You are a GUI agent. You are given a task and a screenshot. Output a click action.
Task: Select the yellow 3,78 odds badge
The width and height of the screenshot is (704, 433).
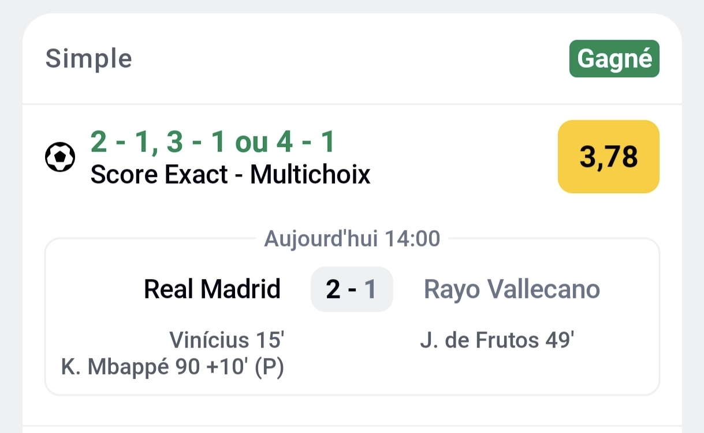click(x=608, y=157)
